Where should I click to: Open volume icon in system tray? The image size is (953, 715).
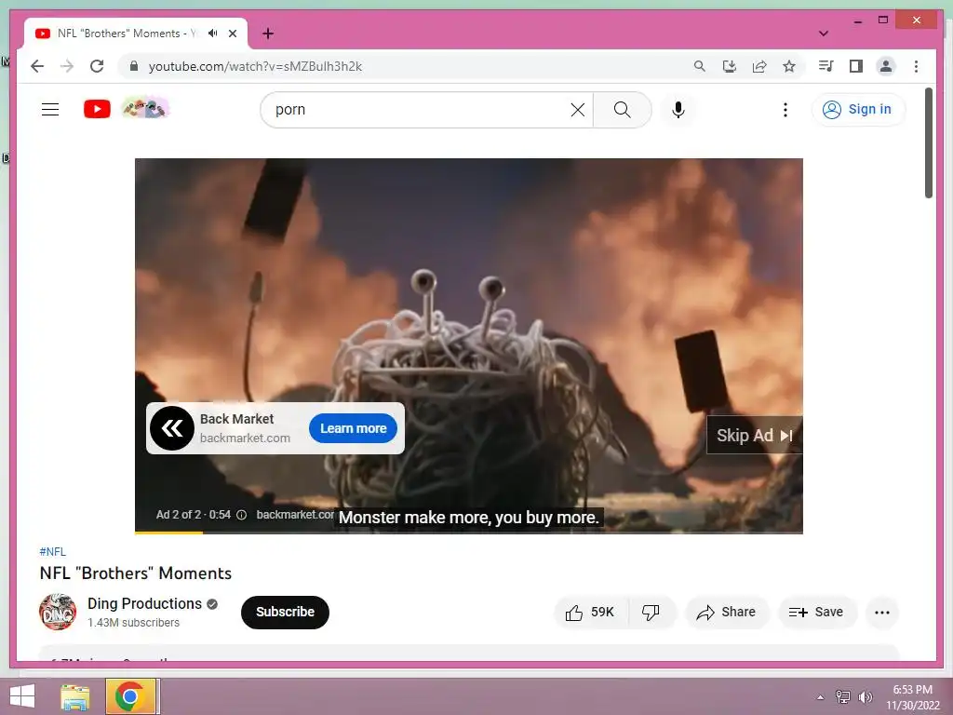865,697
